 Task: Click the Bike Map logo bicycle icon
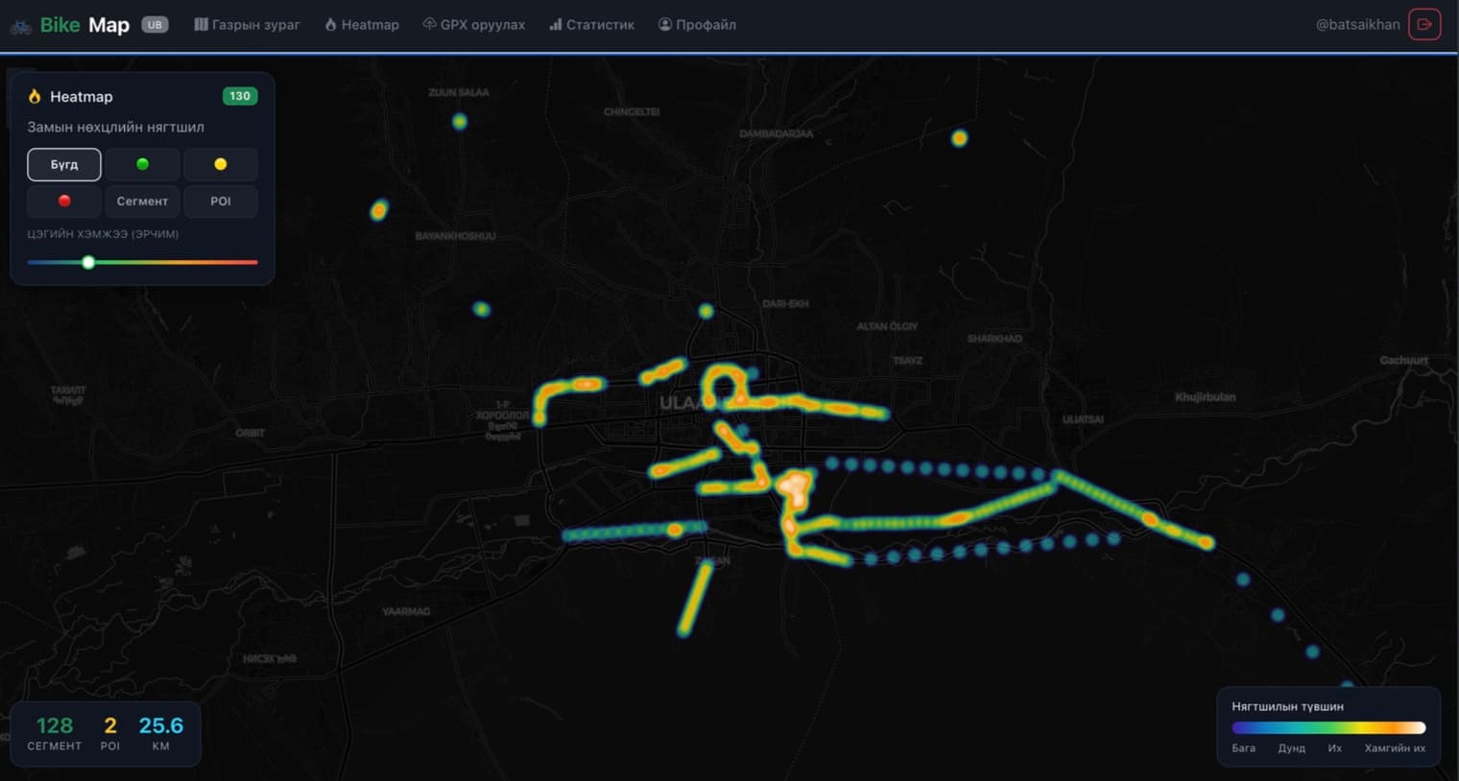pos(20,26)
